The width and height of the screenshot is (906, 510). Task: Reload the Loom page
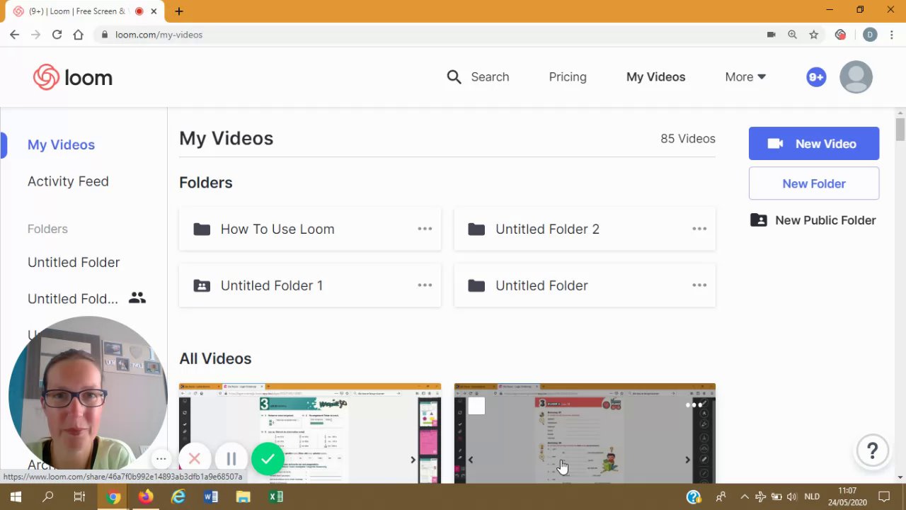click(x=57, y=35)
